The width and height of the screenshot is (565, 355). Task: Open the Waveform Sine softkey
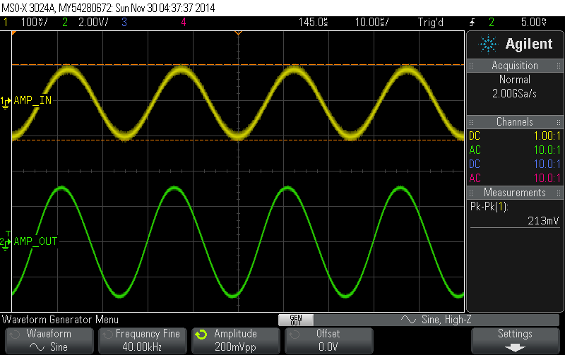tap(49, 341)
